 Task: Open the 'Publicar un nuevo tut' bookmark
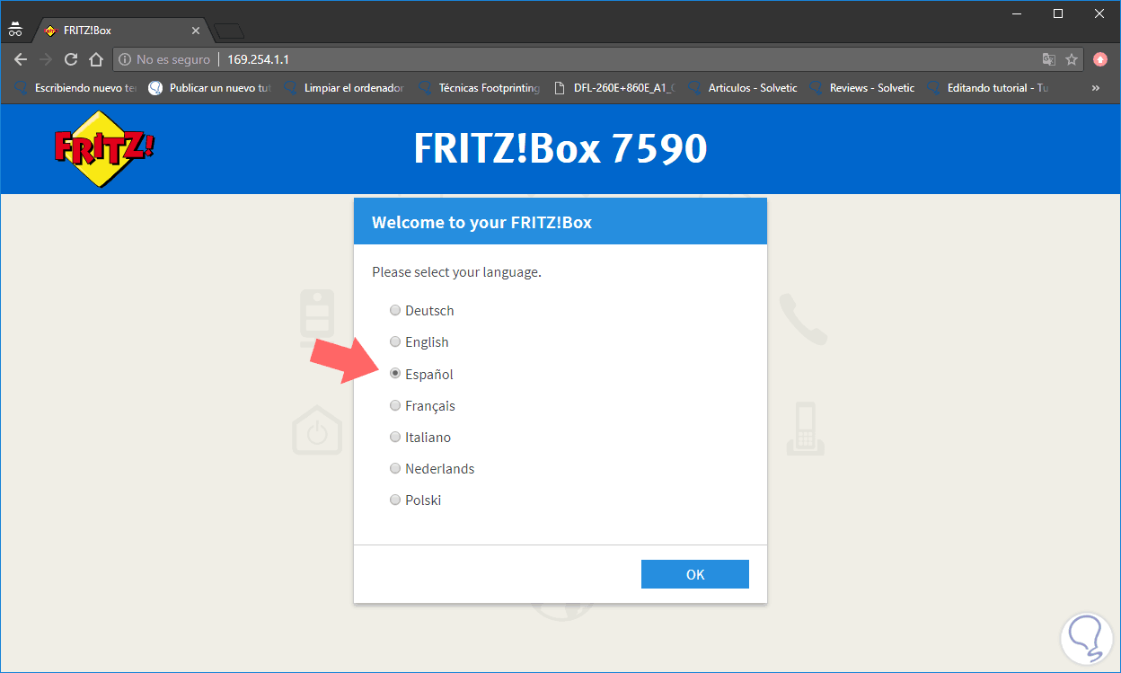(210, 88)
